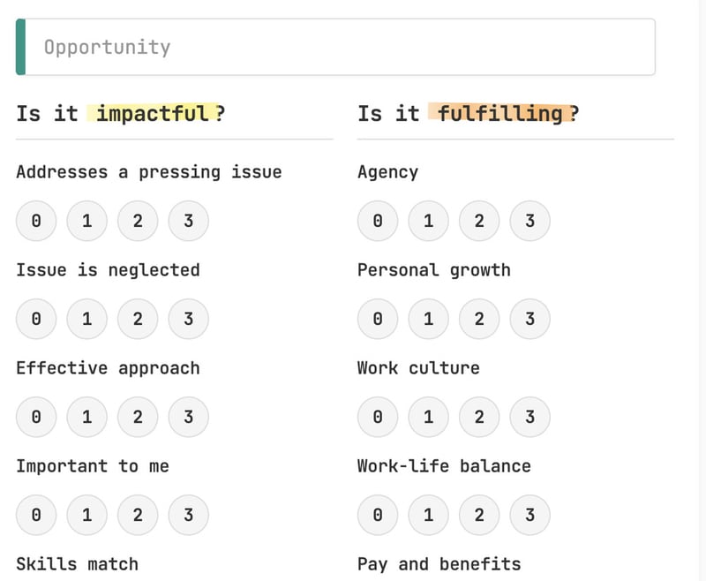Rate Agency as 3
Image resolution: width=706 pixels, height=581 pixels.
(529, 222)
